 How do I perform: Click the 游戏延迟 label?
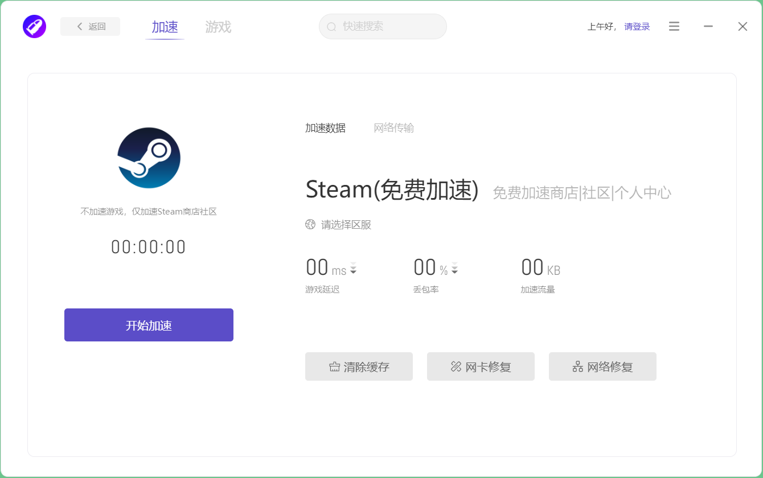point(322,290)
